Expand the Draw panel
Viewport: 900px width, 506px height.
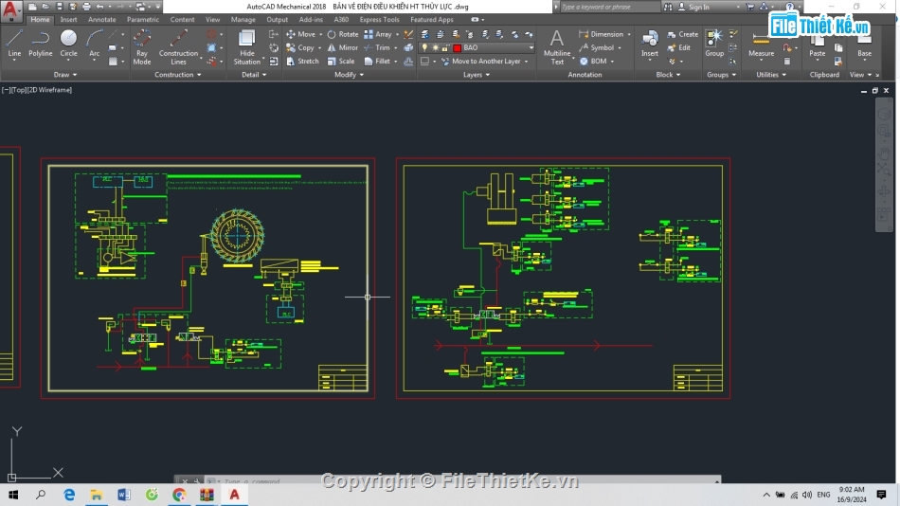[64, 75]
